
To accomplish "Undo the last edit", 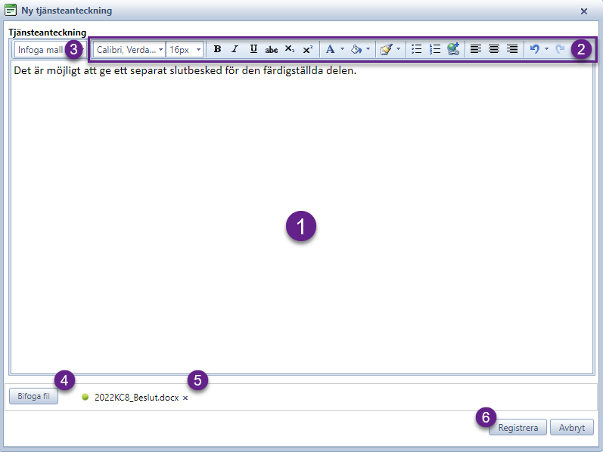I will [x=535, y=49].
